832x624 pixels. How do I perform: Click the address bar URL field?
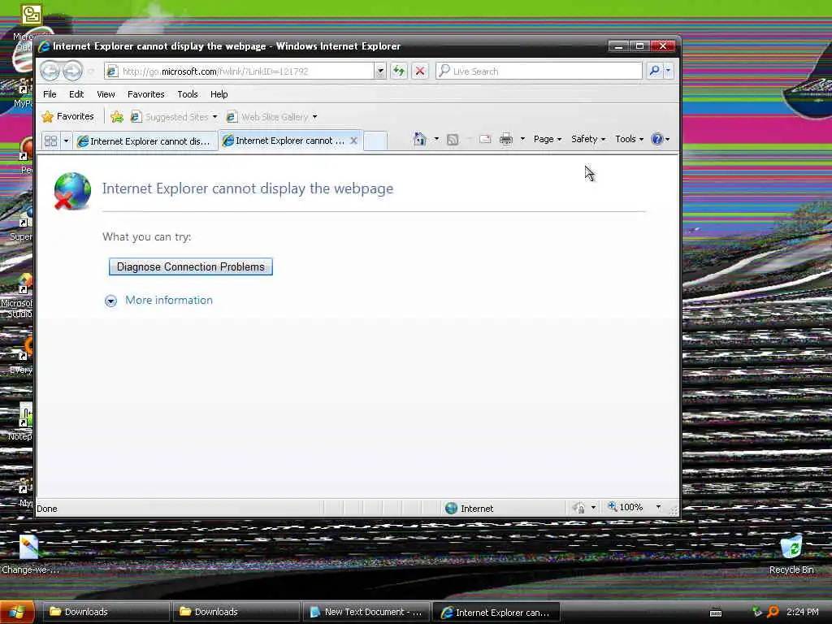coord(239,71)
